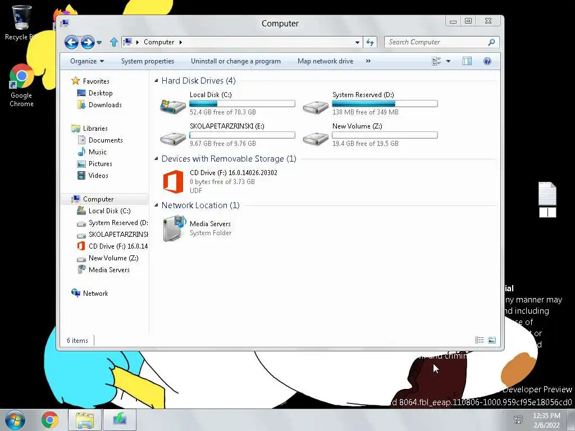Click System Reserved (D:) usage bar
The height and width of the screenshot is (431, 575).
tap(385, 104)
